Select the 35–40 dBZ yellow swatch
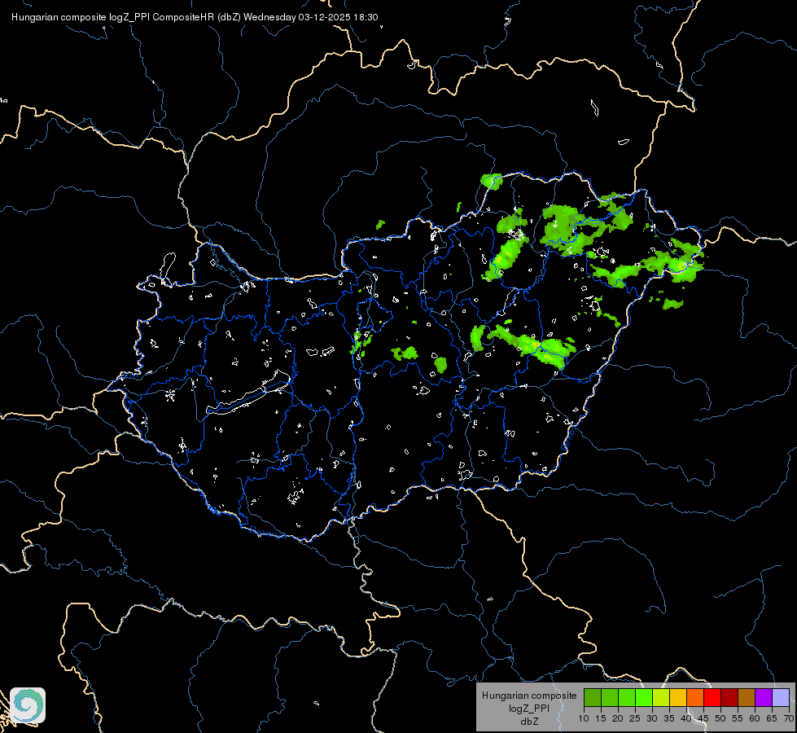 pos(678,697)
